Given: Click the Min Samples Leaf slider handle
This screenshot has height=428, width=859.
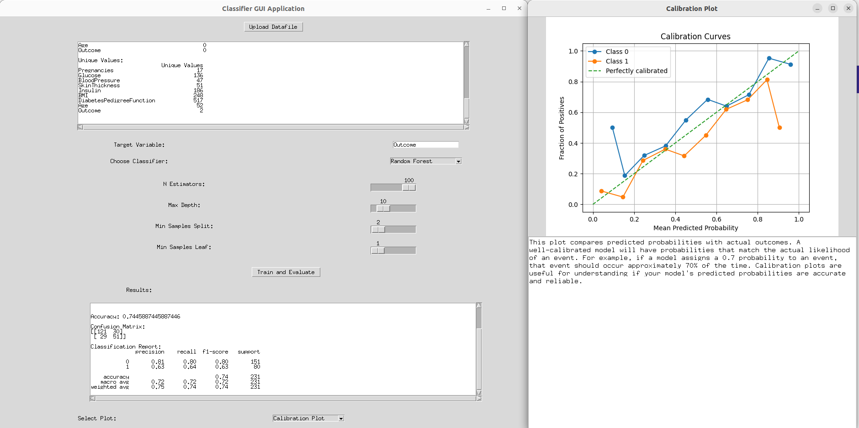Looking at the screenshot, I should click(378, 251).
